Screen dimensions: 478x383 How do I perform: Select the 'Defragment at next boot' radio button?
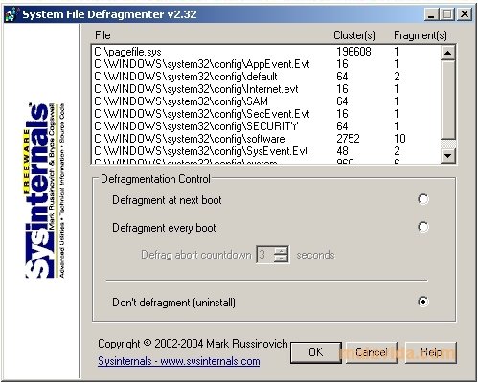423,199
